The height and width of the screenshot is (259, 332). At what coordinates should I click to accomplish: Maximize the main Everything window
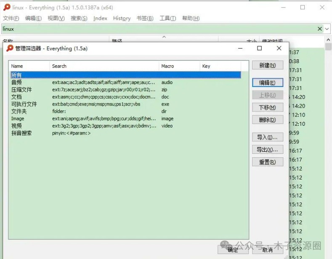point(303,8)
